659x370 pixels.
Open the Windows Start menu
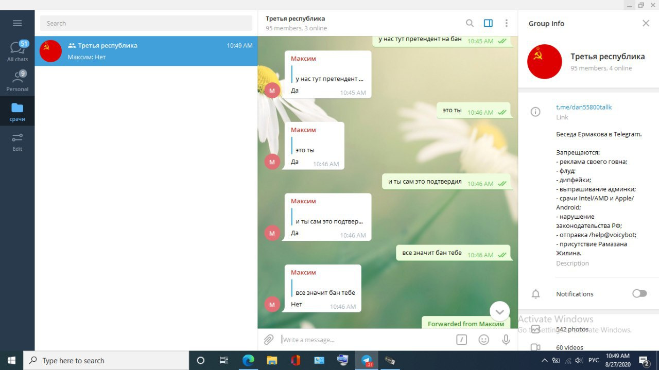11,361
